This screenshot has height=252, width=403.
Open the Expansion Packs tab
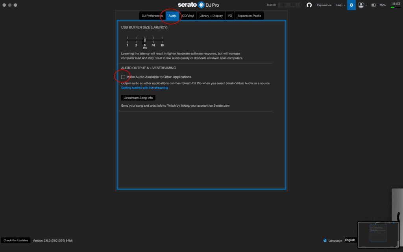coord(249,16)
